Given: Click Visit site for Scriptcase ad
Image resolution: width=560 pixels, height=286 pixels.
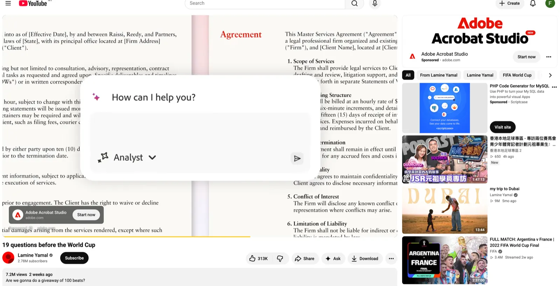Looking at the screenshot, I should coord(503,127).
